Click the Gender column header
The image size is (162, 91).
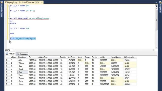click(x=95, y=57)
